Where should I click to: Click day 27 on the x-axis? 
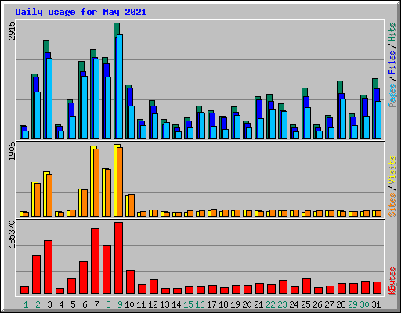coord(329,304)
